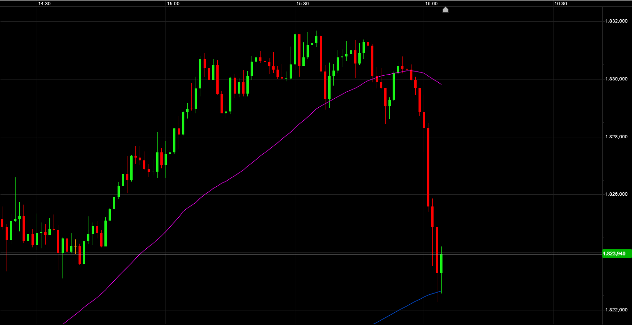This screenshot has height=325, width=632.
Task: Click the 1.822,000 price axis label
Action: tap(616, 310)
